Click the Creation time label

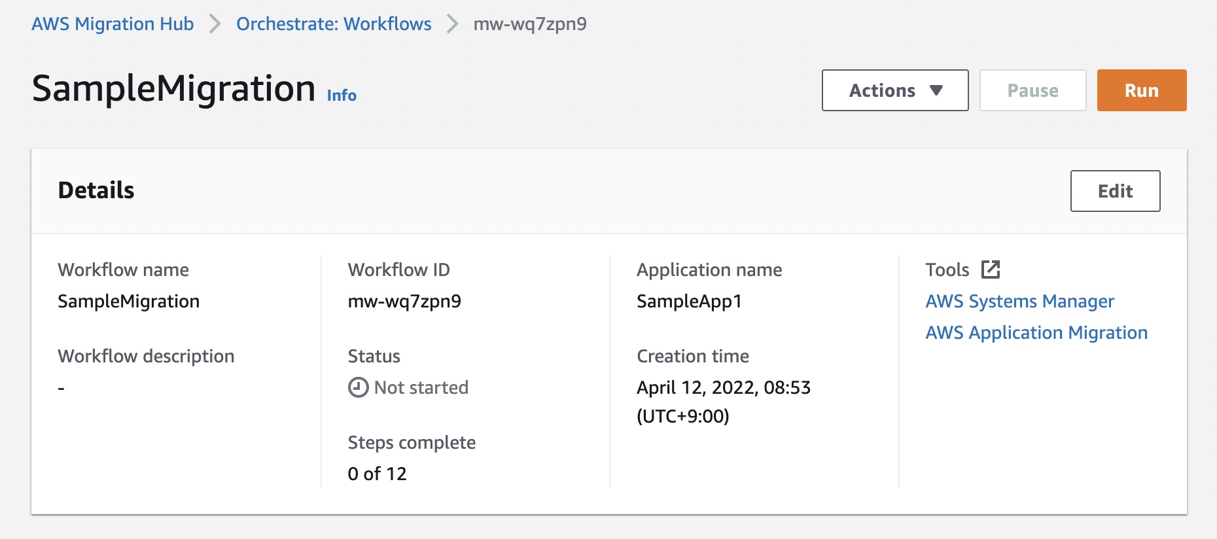click(693, 356)
